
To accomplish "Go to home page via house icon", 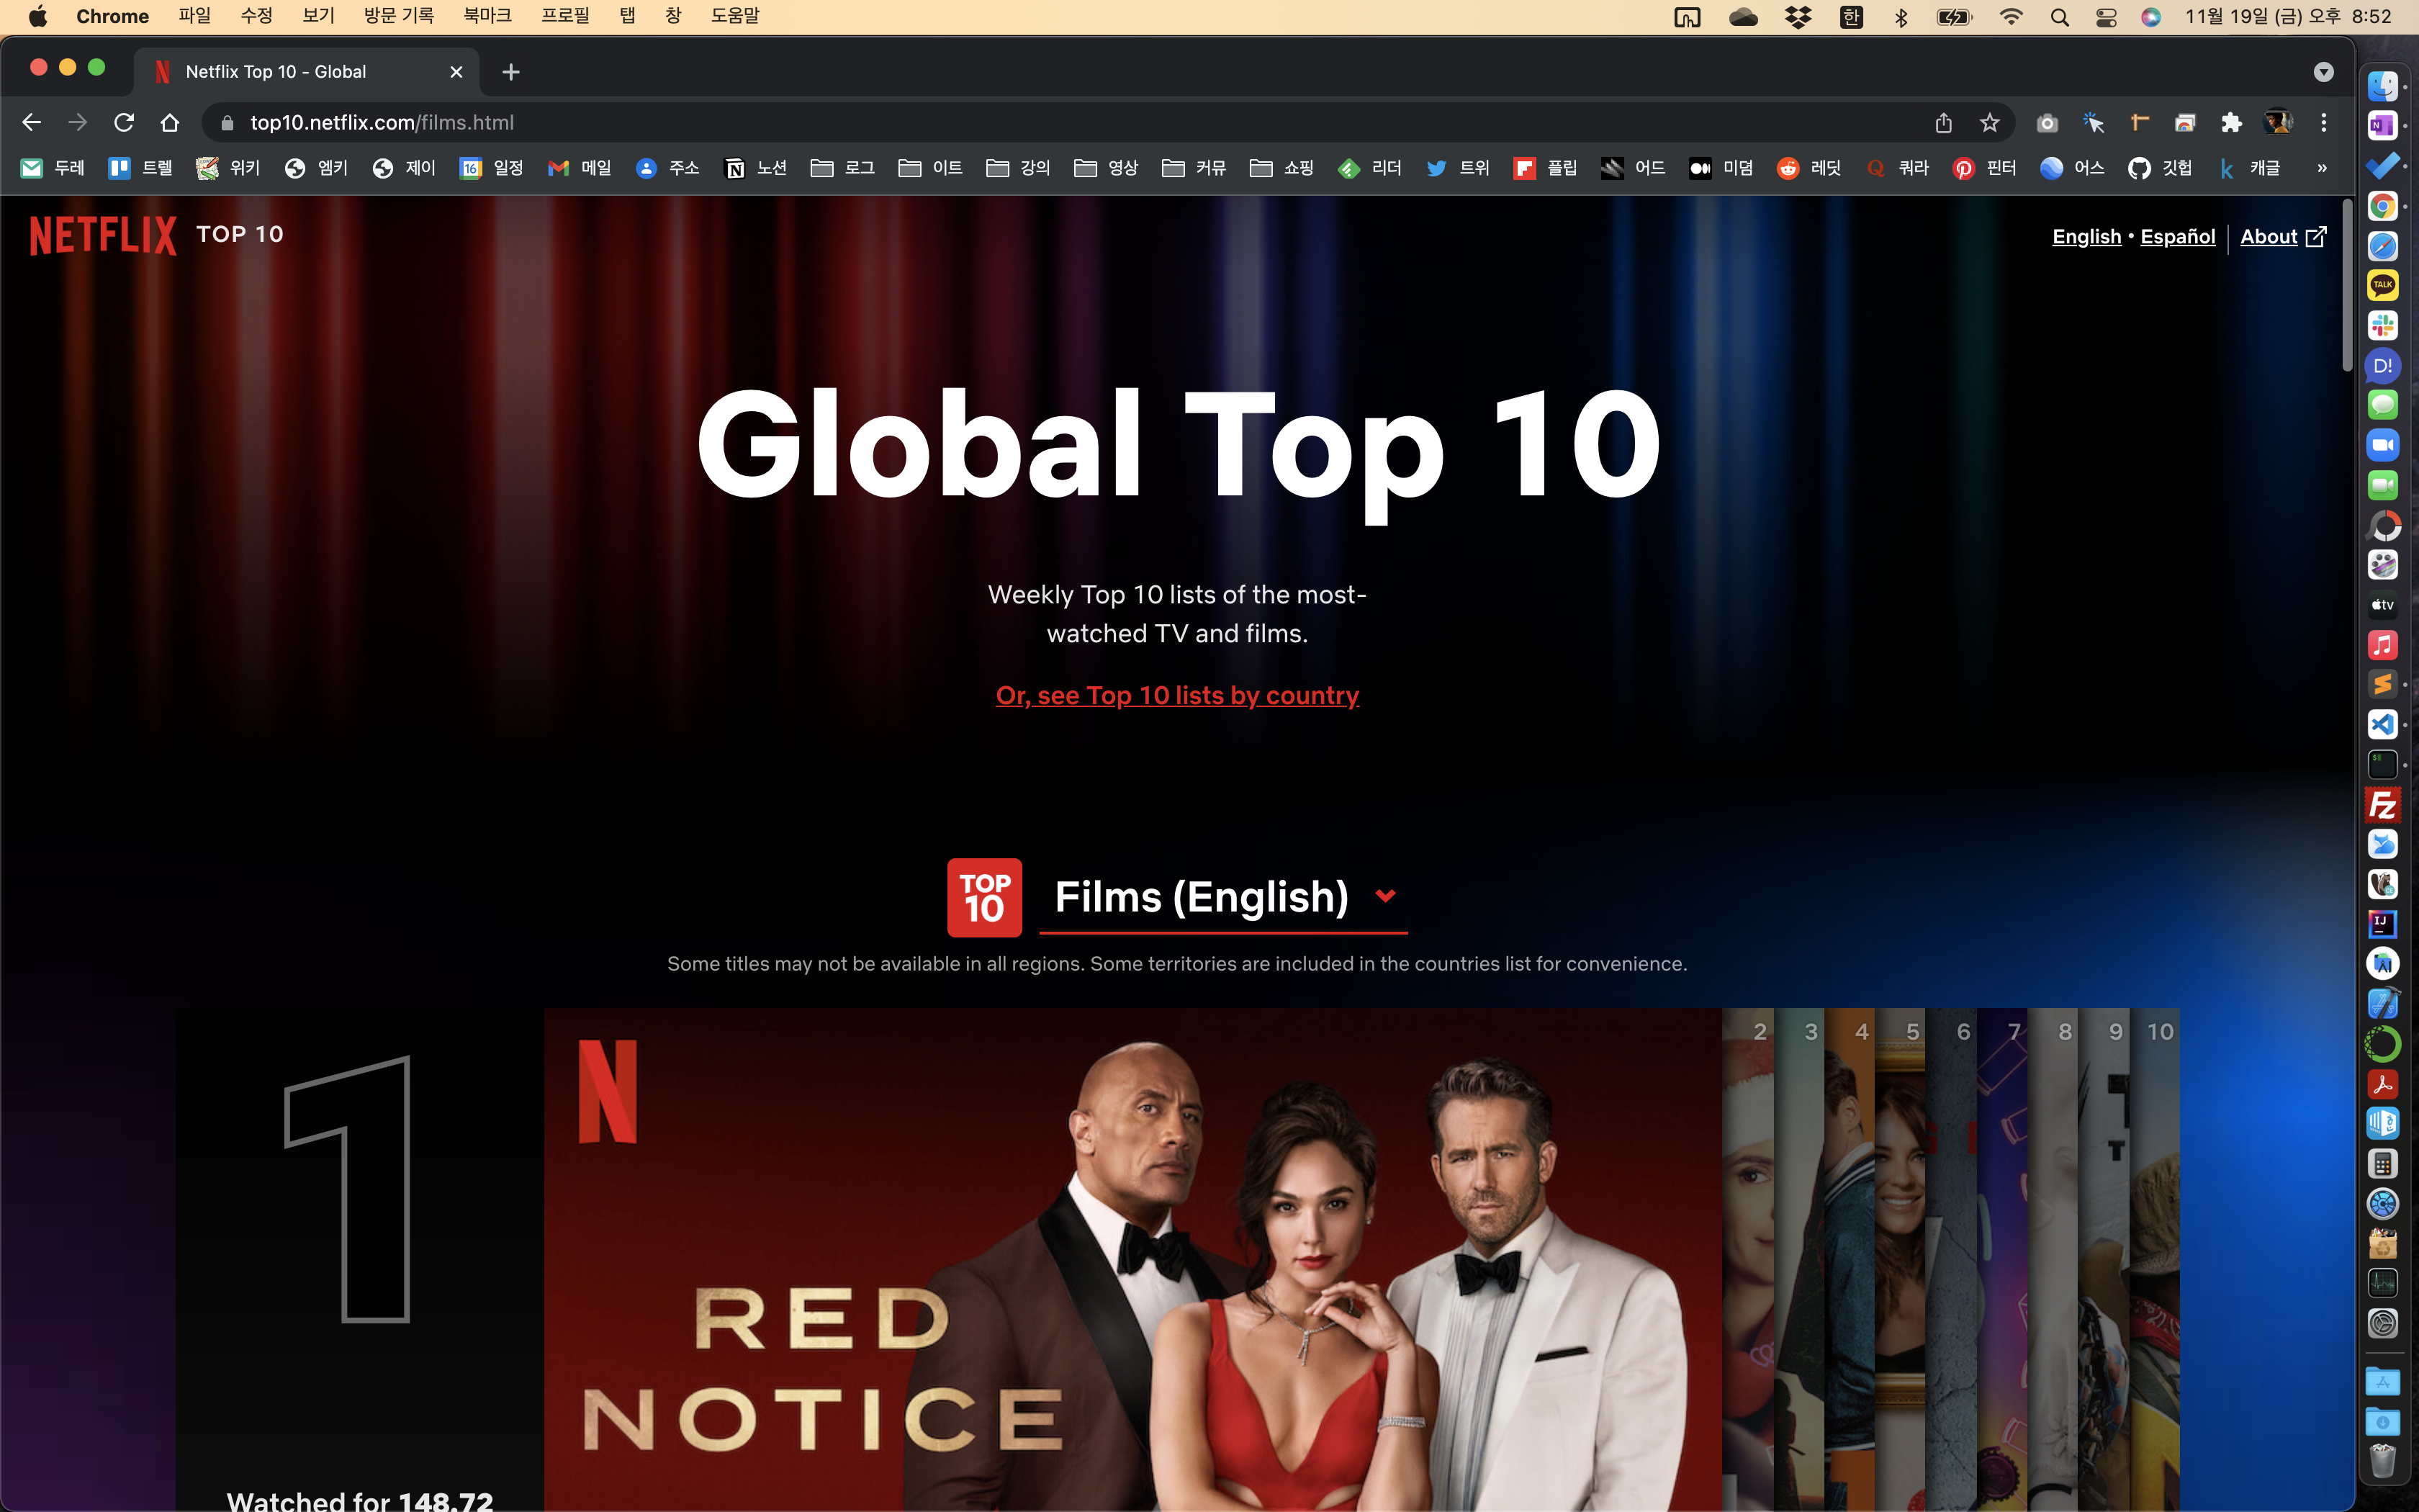I will pyautogui.click(x=170, y=123).
